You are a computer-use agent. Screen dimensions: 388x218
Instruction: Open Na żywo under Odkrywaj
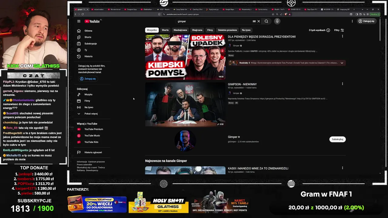tap(89, 107)
